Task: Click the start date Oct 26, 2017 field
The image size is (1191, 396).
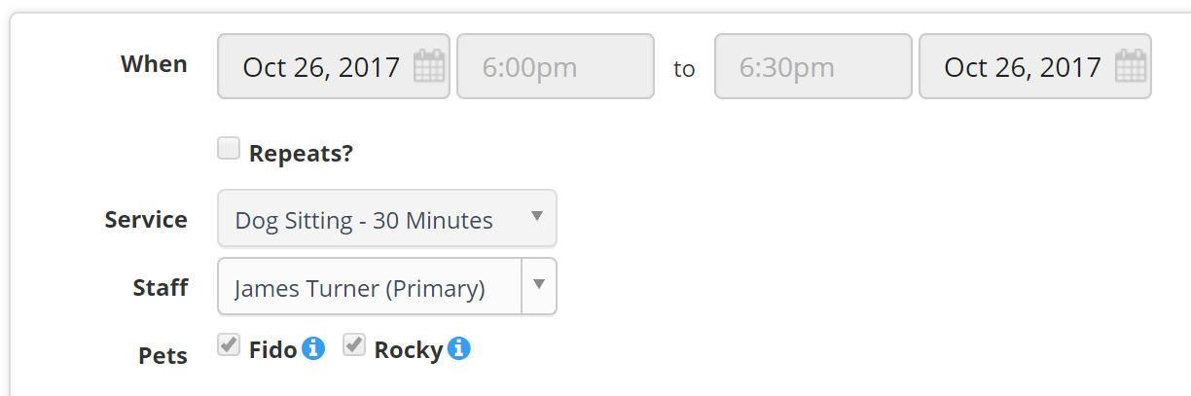Action: (x=334, y=66)
